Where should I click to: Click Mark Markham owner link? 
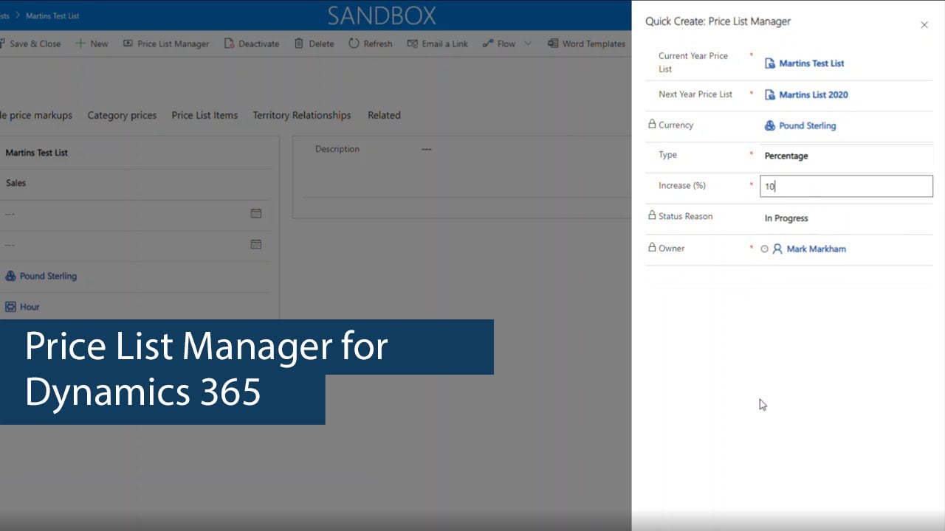(817, 249)
